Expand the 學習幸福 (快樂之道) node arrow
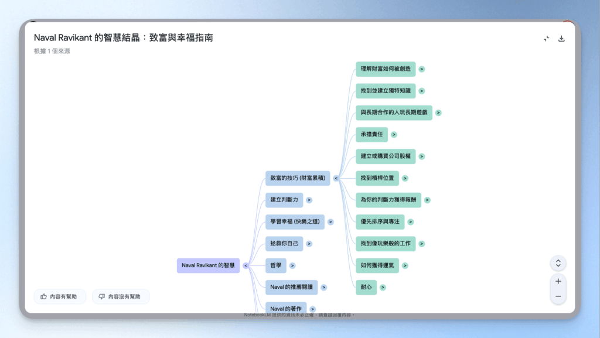The image size is (600, 338). pyautogui.click(x=330, y=222)
